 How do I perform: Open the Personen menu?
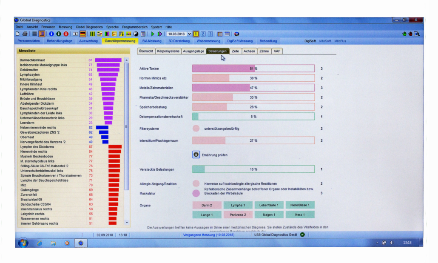48,27
